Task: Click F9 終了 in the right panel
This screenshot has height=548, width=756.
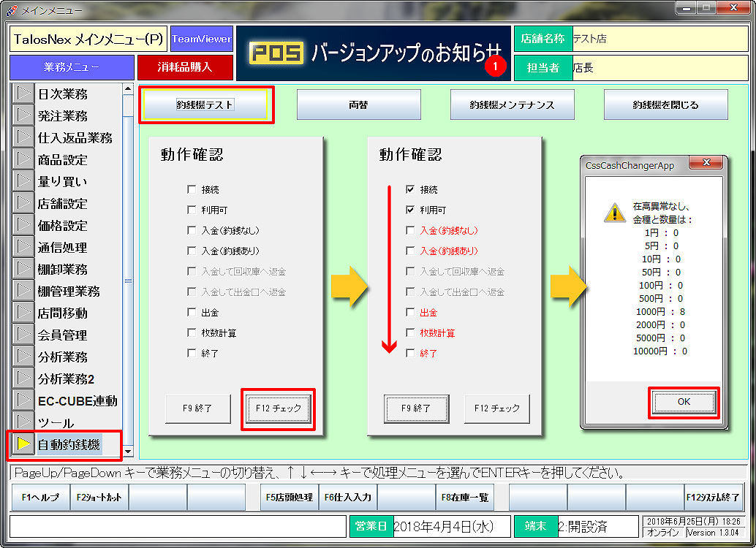Action: click(x=417, y=408)
